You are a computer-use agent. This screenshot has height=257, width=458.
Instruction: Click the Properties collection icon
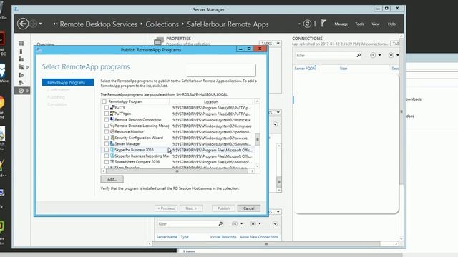tap(159, 41)
